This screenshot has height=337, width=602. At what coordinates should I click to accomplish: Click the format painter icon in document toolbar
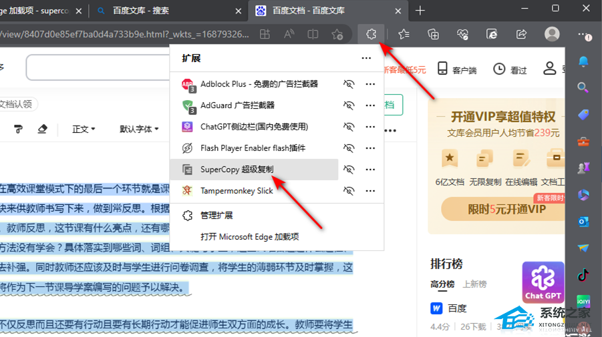point(18,129)
